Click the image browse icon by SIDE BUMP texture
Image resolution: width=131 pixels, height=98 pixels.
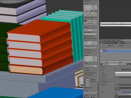[x=117, y=94]
